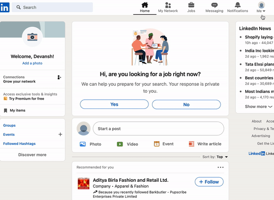The height and width of the screenshot is (200, 274).
Task: Click the Write article label
Action: (x=209, y=144)
